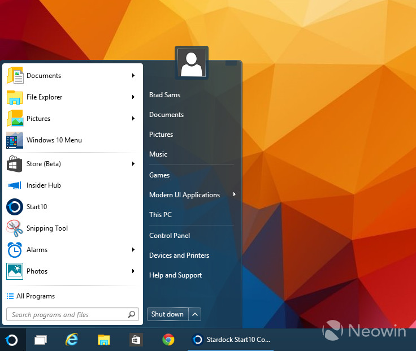Switch to Stardock Start10 Co... taskbar window
Image resolution: width=416 pixels, height=351 pixels.
[x=231, y=340]
